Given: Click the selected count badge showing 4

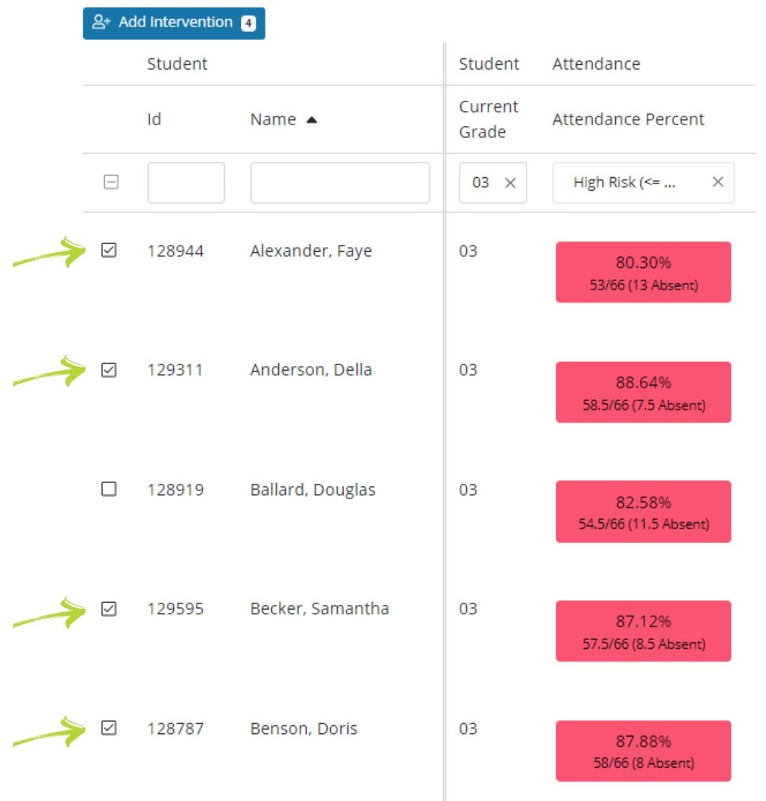Looking at the screenshot, I should point(248,23).
